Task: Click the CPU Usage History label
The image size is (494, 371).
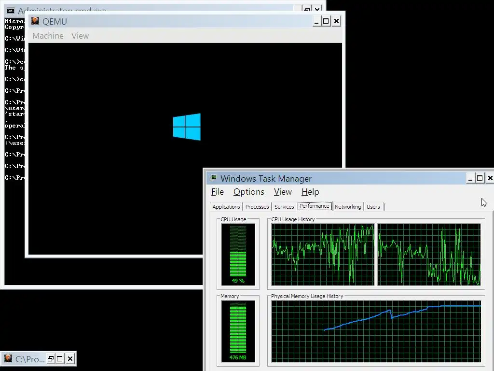Action: click(293, 219)
